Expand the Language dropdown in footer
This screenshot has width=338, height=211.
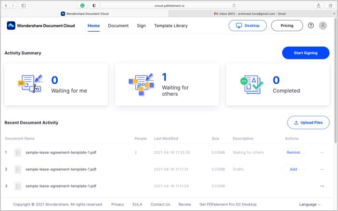(x=310, y=204)
